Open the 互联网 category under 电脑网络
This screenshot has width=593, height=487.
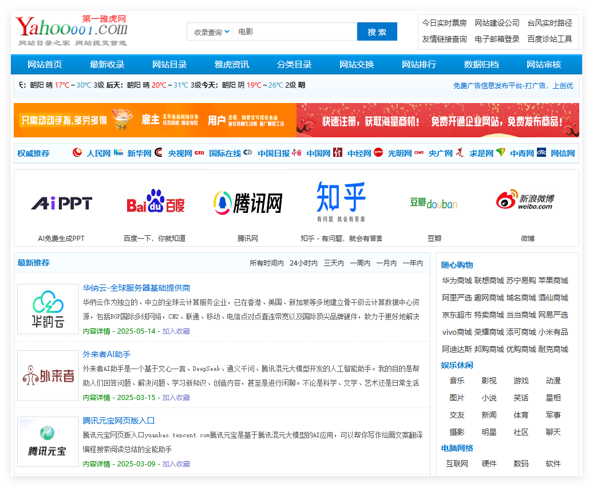coord(457,464)
